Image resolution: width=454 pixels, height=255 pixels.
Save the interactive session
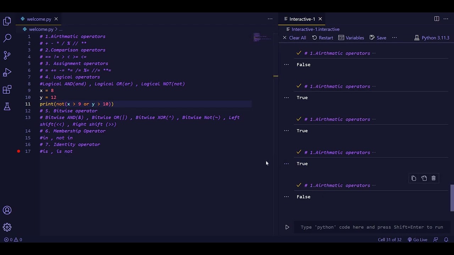click(x=378, y=38)
